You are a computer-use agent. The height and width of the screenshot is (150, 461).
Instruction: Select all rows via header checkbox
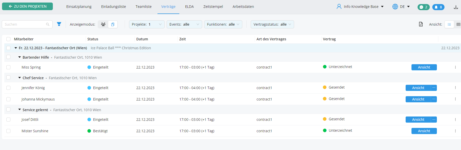pos(8,39)
